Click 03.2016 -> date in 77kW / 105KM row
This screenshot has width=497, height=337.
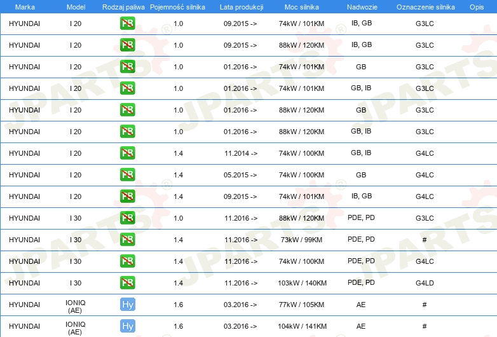[x=240, y=305]
